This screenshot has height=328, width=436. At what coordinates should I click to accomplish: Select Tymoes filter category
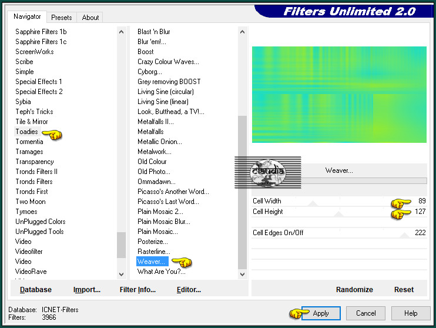coord(26,212)
